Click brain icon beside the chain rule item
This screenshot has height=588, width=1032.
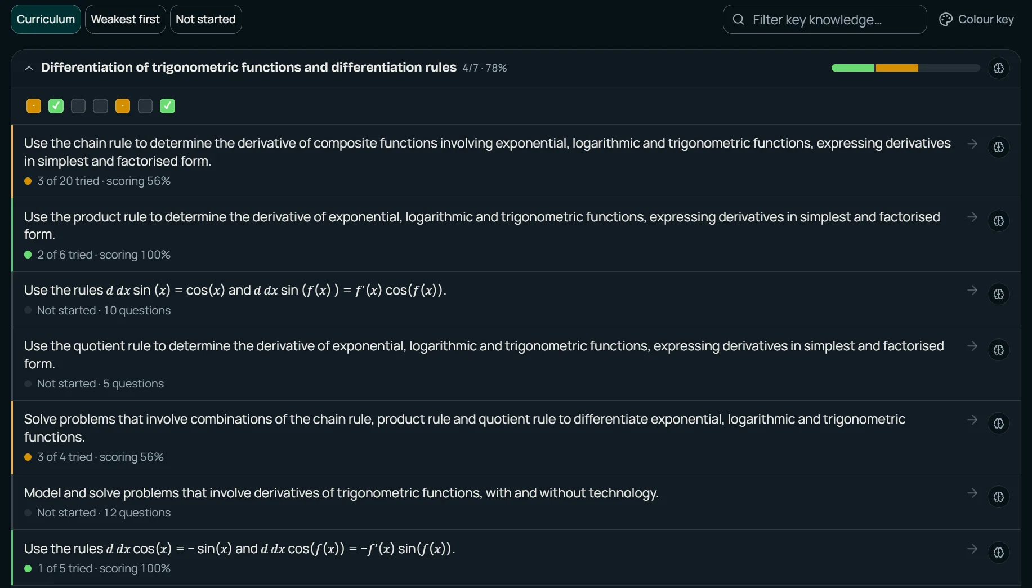(x=998, y=147)
